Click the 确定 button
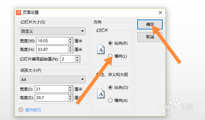Viewport: 205px width, 120px height. coord(150,24)
